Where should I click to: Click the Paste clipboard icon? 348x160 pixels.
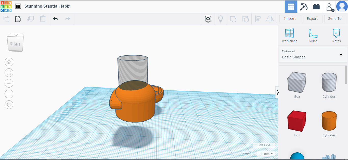pyautogui.click(x=18, y=19)
